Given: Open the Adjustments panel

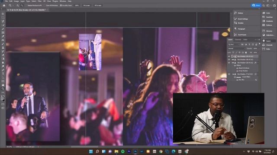Looking at the screenshot, I should pos(268,35).
